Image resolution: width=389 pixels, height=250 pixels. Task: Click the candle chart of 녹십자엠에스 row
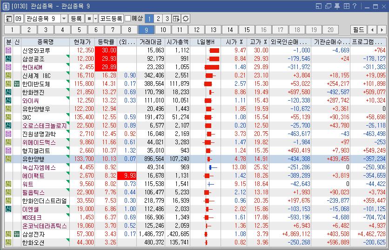213,167
